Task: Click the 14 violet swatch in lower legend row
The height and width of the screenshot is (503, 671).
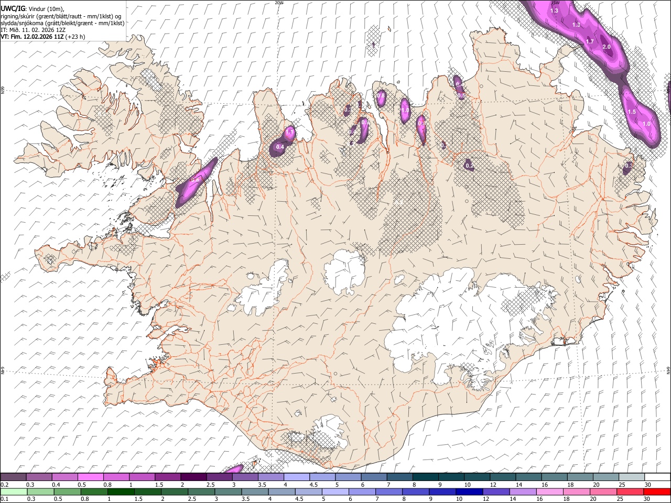Action: click(523, 491)
